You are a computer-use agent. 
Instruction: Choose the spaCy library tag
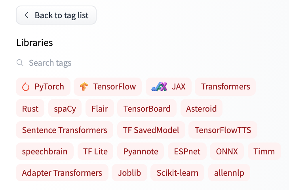click(65, 108)
